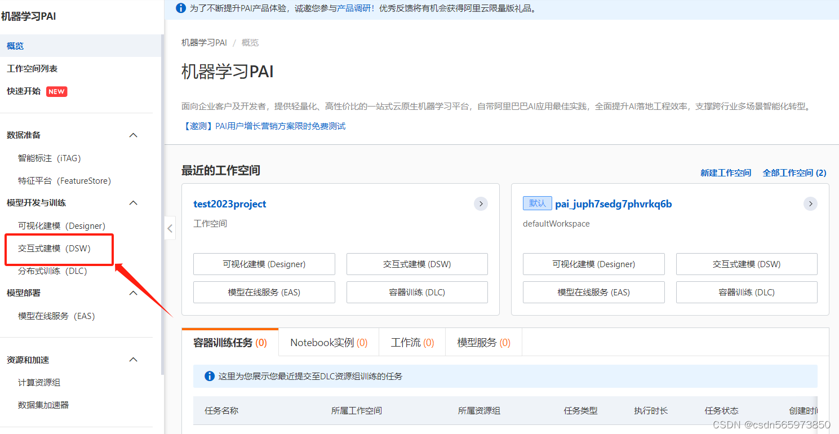The height and width of the screenshot is (434, 839).
Task: Click the 全部工作空间 (2) link
Action: point(794,173)
